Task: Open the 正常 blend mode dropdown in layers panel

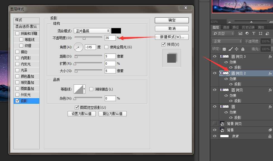Action: [x=226, y=41]
